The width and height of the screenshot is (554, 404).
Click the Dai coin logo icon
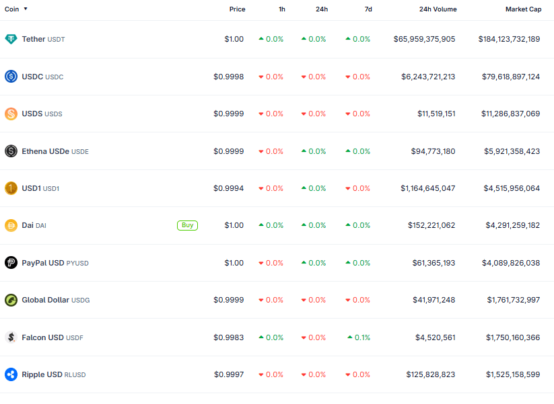(x=11, y=225)
